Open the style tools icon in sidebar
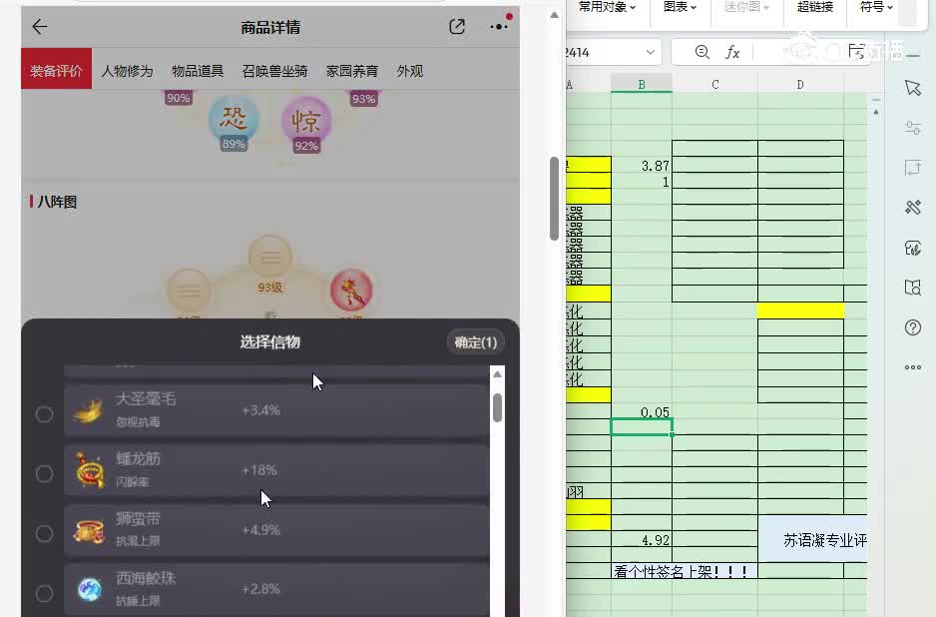The height and width of the screenshot is (617, 936). click(x=912, y=208)
